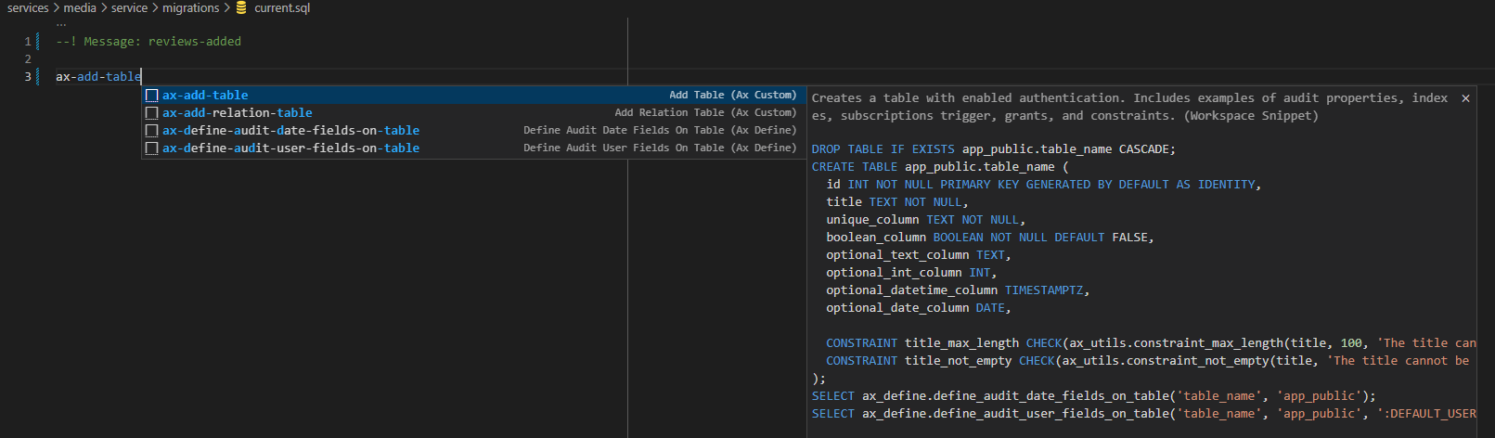
Task: Click the snippet icon beside ax-add-table
Action: pos(152,96)
